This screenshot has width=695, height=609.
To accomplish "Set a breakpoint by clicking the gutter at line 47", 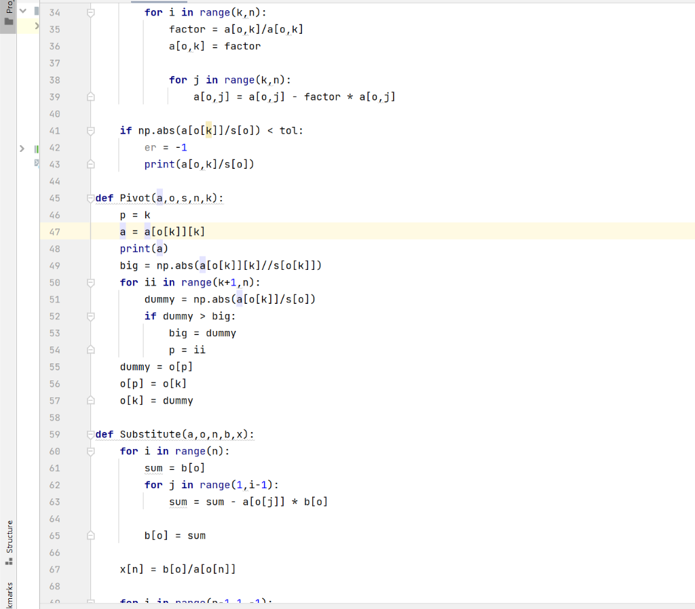I will [75, 231].
